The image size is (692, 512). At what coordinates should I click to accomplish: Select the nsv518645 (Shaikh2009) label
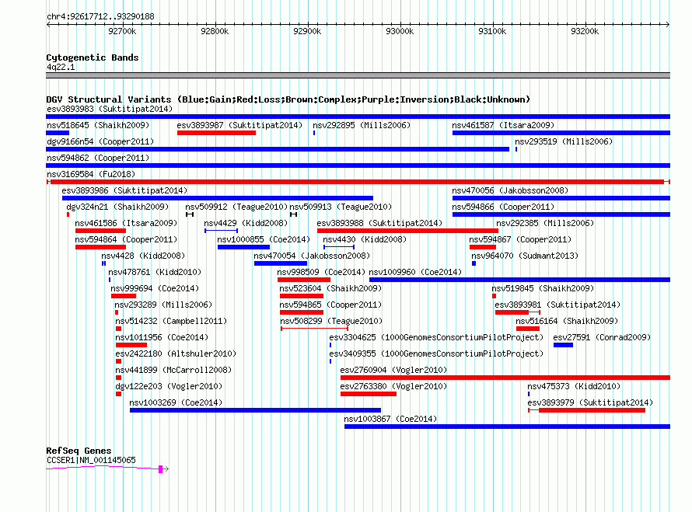point(98,125)
